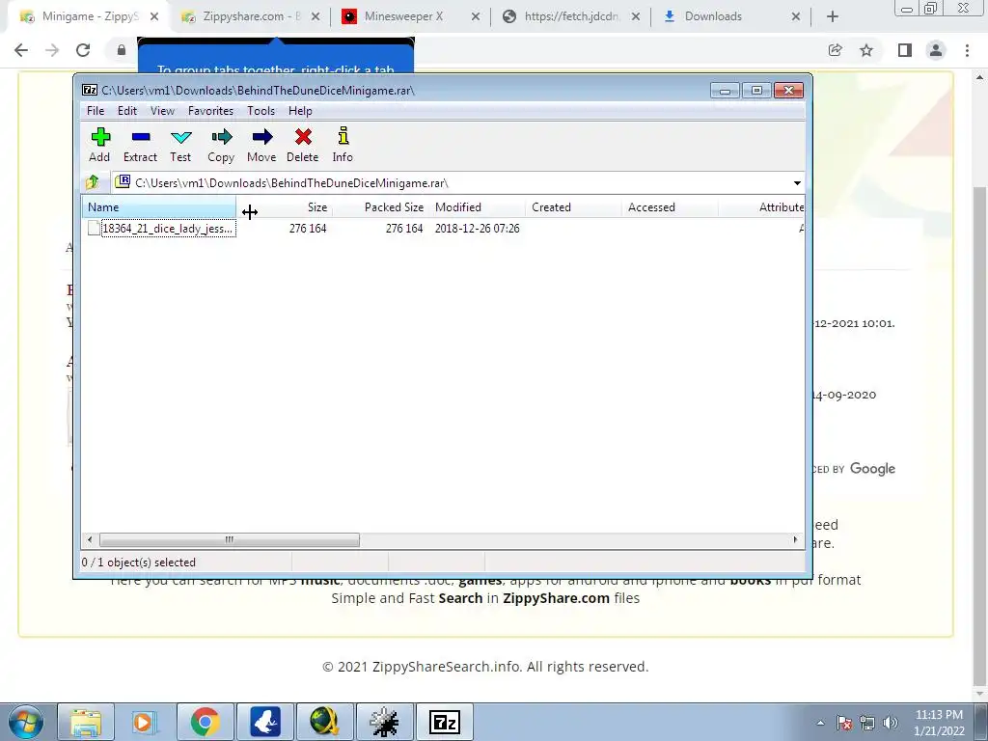
Task: Click the 276 164 Size cell
Action: coord(308,229)
